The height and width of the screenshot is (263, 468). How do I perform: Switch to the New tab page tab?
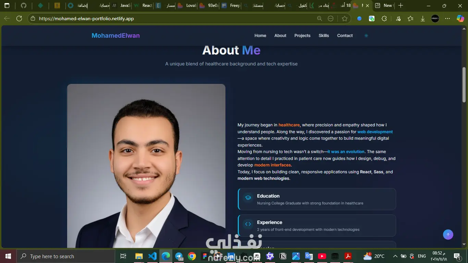pos(384,5)
